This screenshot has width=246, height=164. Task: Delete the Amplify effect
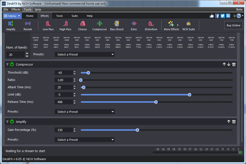tap(234, 122)
